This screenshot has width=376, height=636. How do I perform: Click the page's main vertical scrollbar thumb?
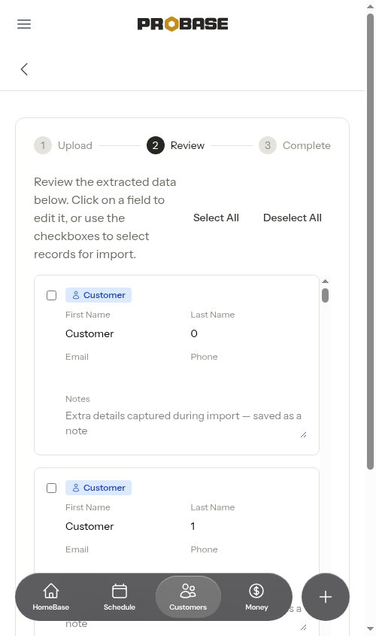tap(370, 242)
